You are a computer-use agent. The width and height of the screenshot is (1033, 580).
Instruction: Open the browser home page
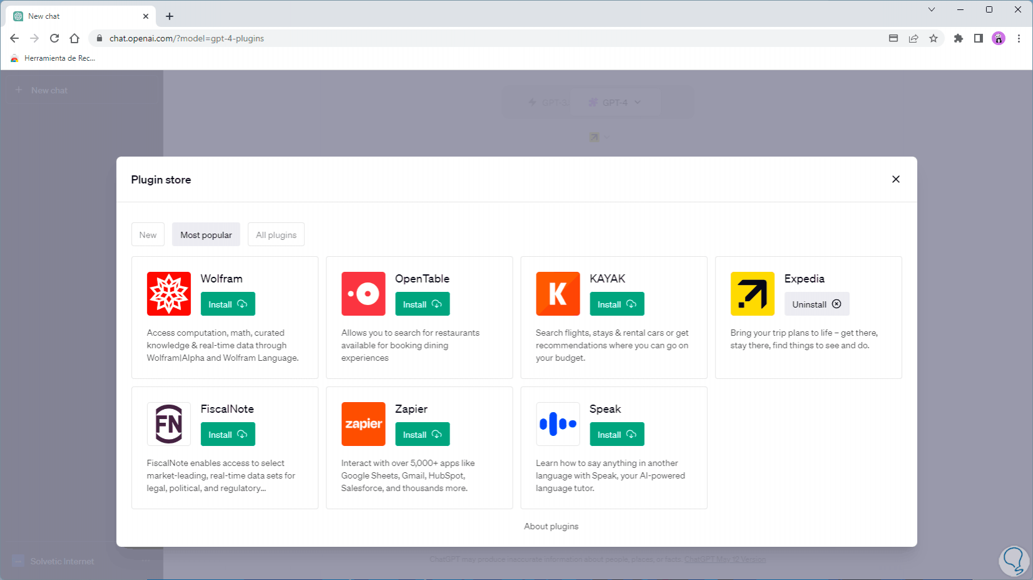point(75,38)
